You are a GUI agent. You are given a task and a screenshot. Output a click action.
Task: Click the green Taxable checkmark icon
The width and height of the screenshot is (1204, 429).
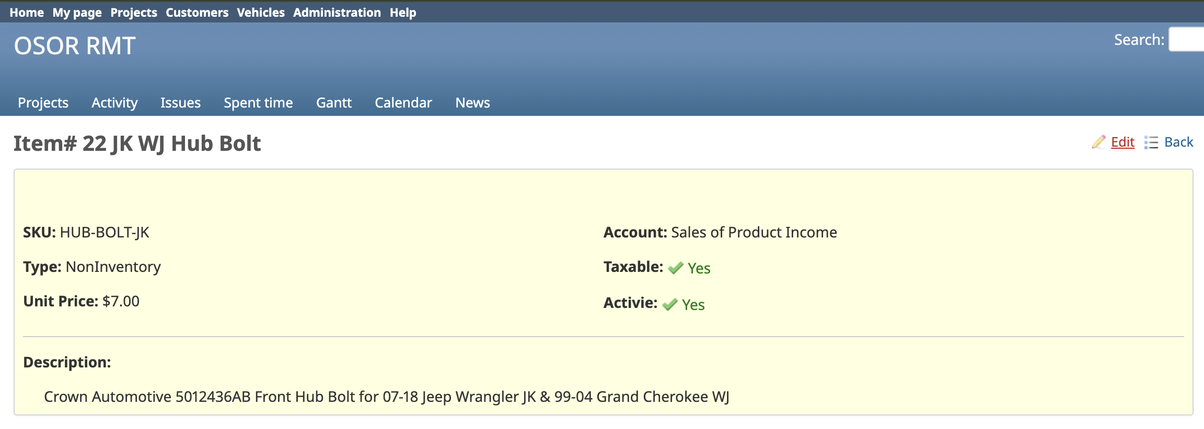[x=676, y=268]
